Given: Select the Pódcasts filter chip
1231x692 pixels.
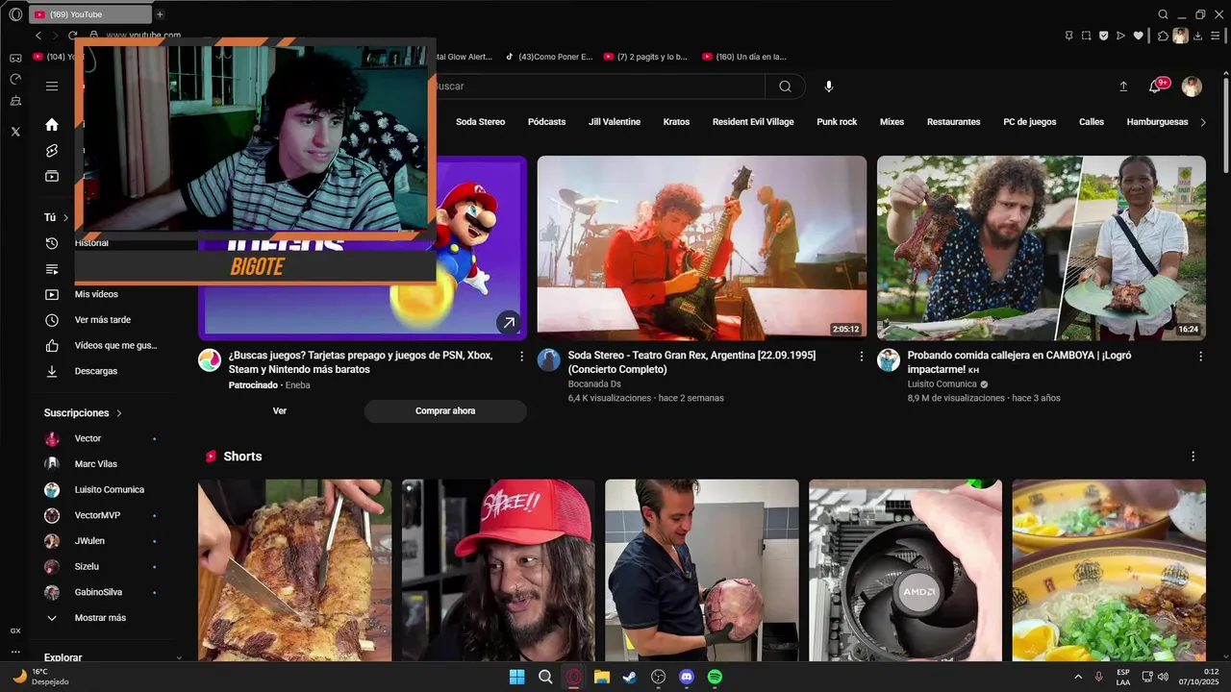Looking at the screenshot, I should coord(546,122).
